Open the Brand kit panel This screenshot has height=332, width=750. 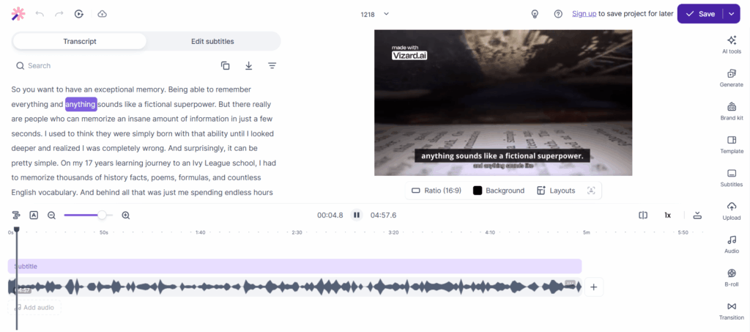pos(732,111)
